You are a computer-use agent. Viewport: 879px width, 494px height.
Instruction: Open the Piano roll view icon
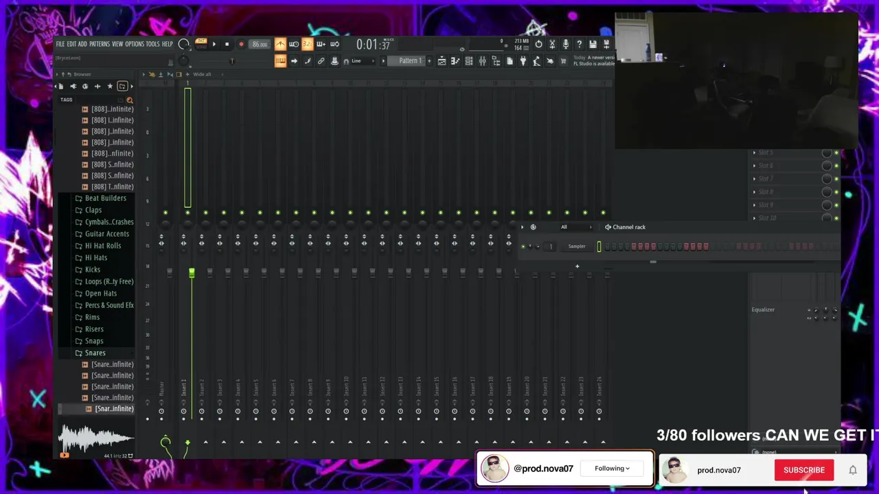455,61
